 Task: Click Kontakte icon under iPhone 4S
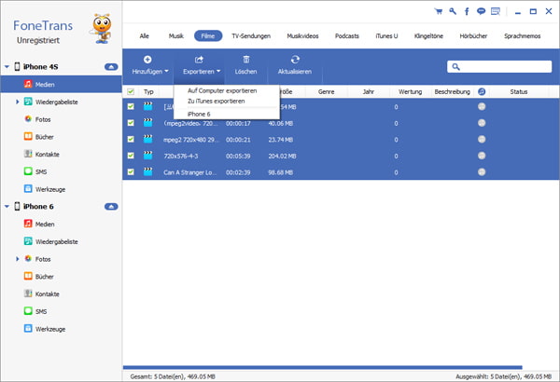(x=28, y=154)
